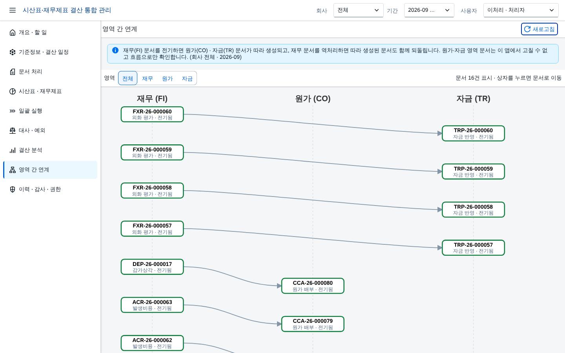Screen dimensions: 565x353
Task: Click the home icon beside 개요 · 할 일
Action: (13, 33)
